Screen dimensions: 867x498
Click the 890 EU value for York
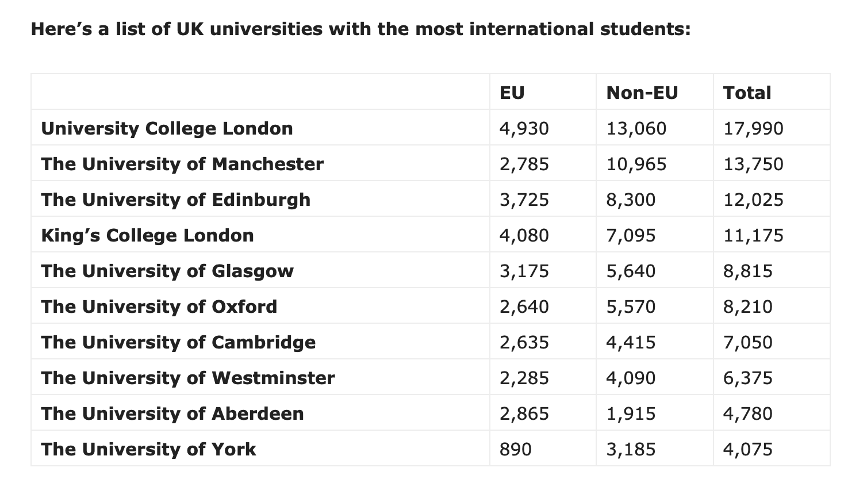coord(516,449)
